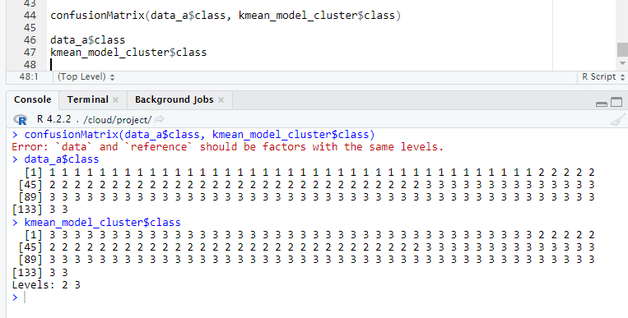Maximize the Console pane
The height and width of the screenshot is (318, 628).
(x=616, y=103)
